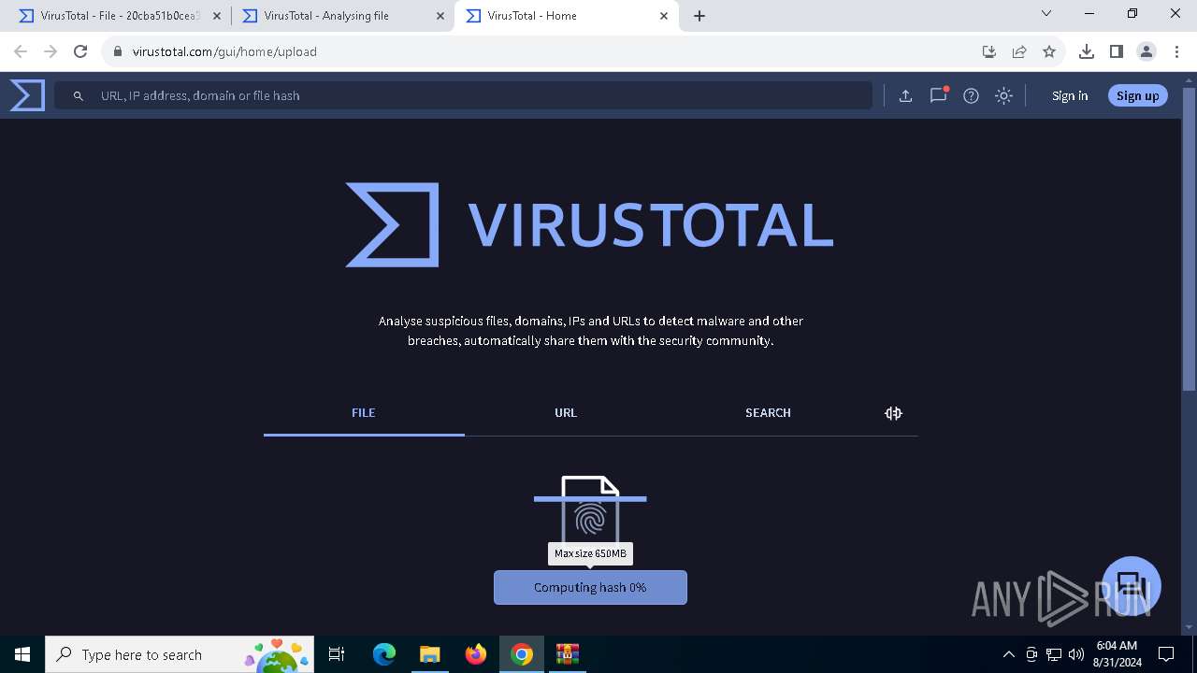The width and height of the screenshot is (1197, 673).
Task: Open the upload file icon in header
Action: tap(905, 95)
